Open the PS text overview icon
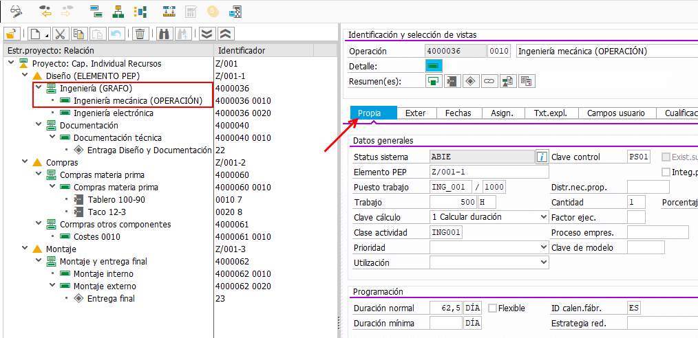 tap(507, 81)
